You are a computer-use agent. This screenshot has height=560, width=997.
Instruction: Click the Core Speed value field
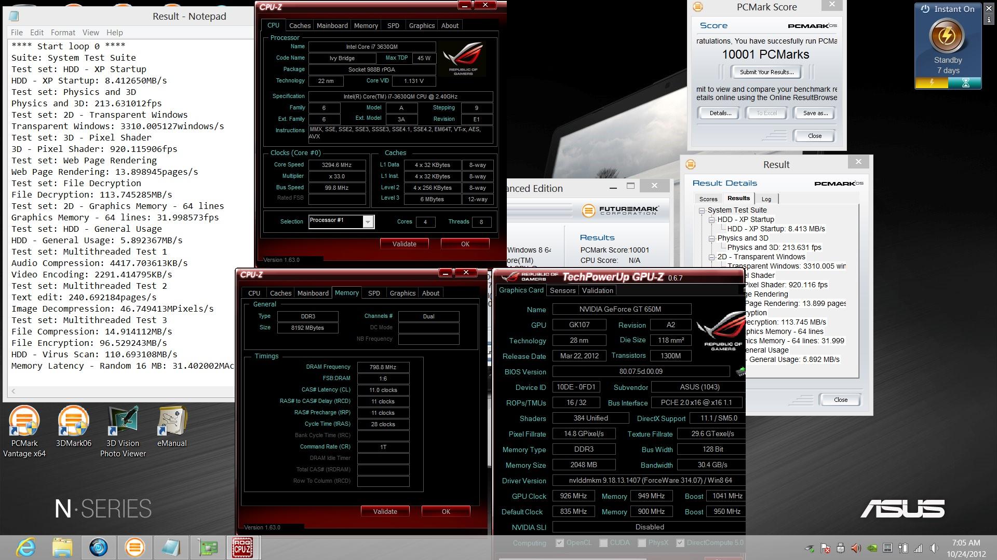[336, 165]
